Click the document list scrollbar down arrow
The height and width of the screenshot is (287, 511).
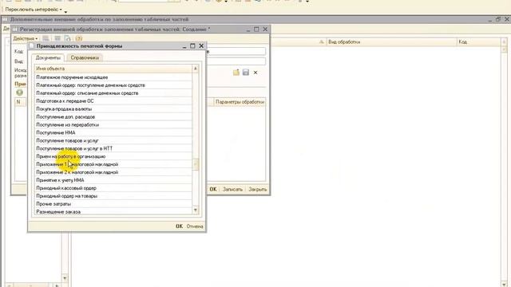pyautogui.click(x=196, y=210)
